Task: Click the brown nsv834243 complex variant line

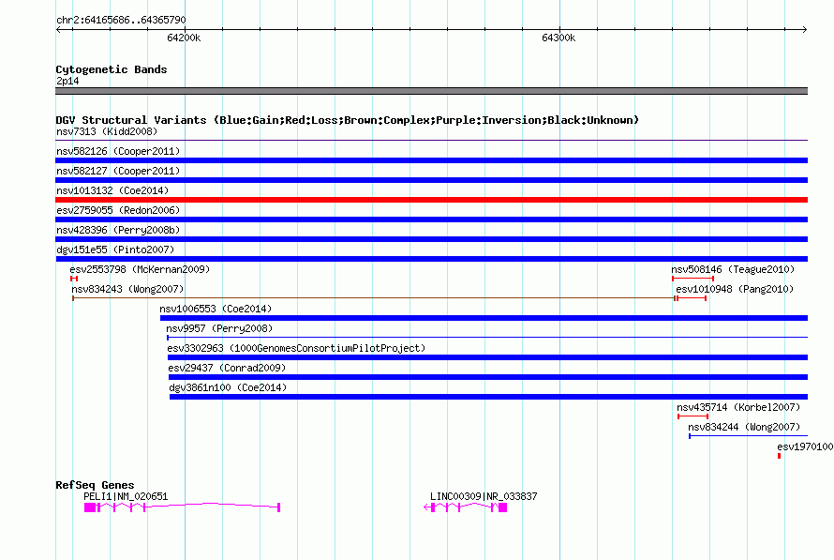Action: click(x=374, y=298)
